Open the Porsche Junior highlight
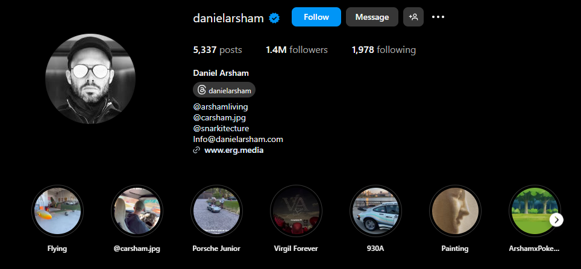The width and height of the screenshot is (581, 269). pyautogui.click(x=216, y=211)
